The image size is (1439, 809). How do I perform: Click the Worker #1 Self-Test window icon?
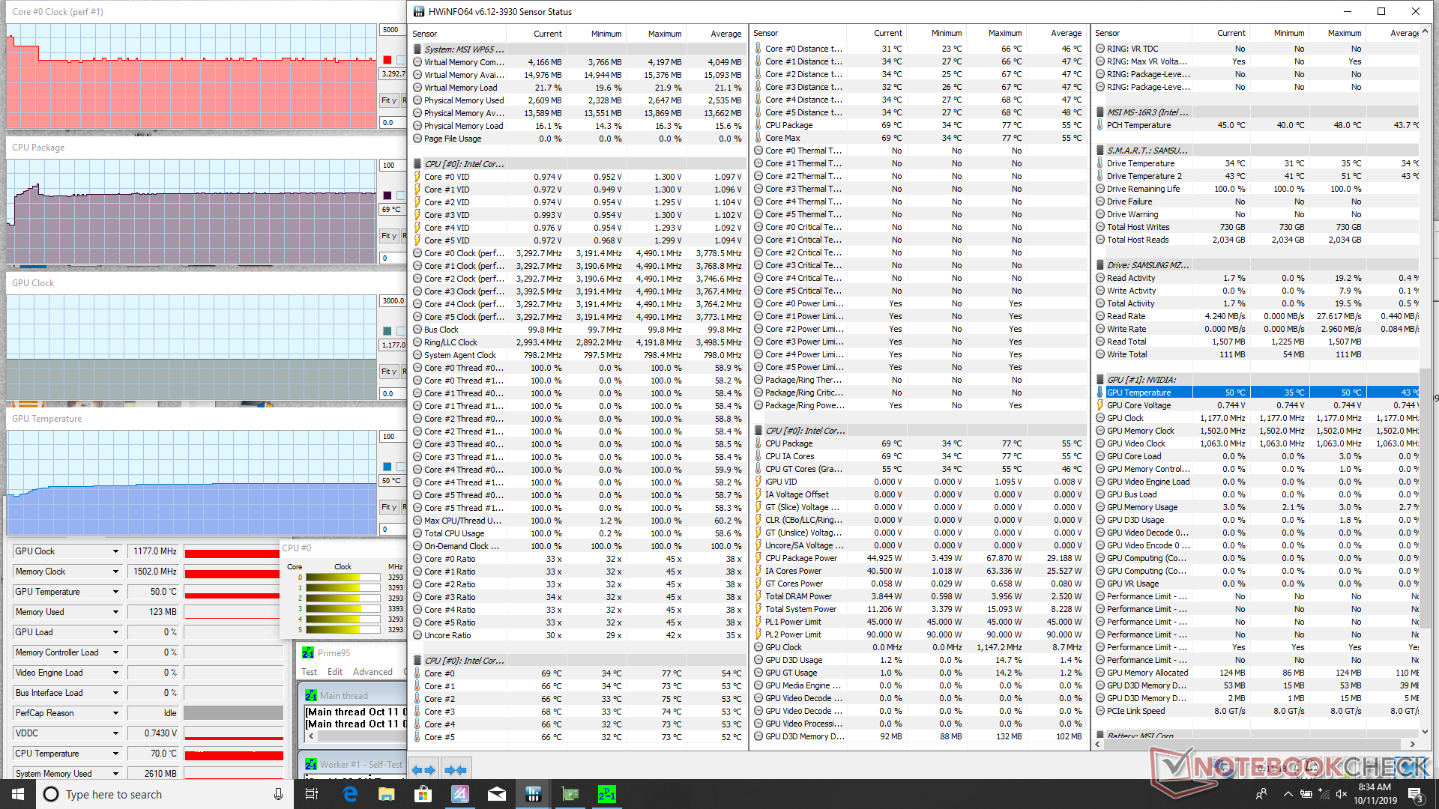point(311,764)
